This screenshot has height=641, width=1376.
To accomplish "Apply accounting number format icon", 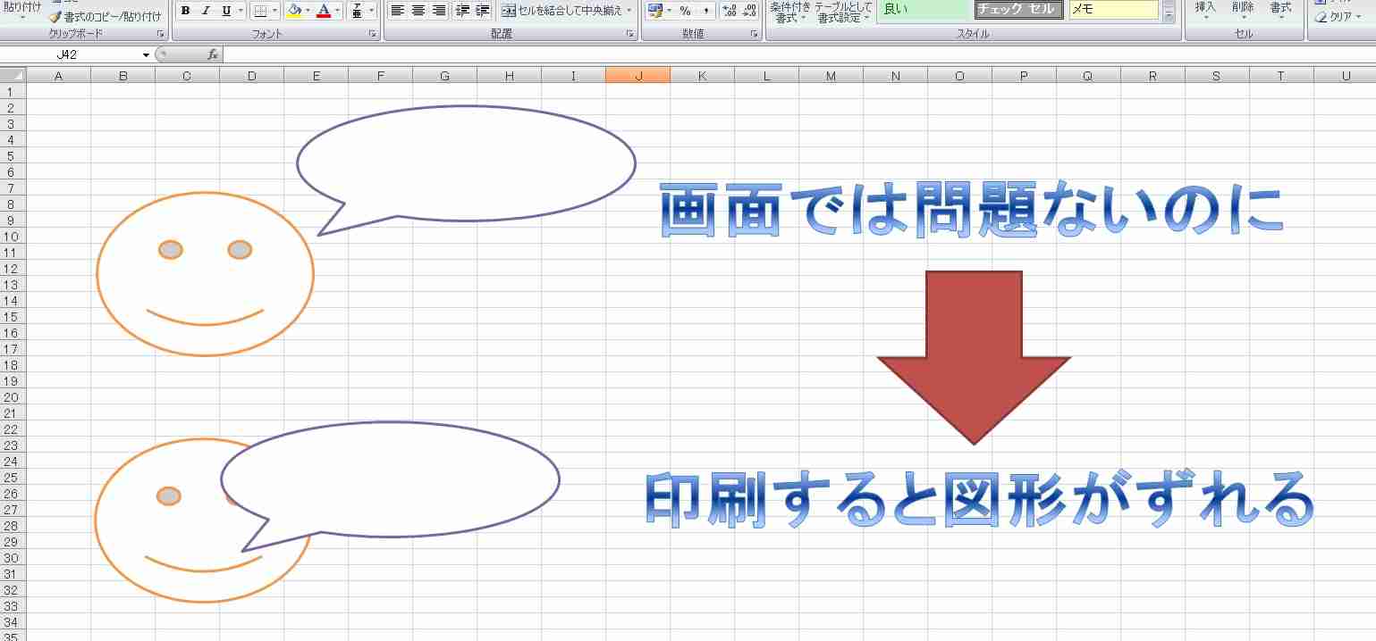I will click(x=654, y=11).
